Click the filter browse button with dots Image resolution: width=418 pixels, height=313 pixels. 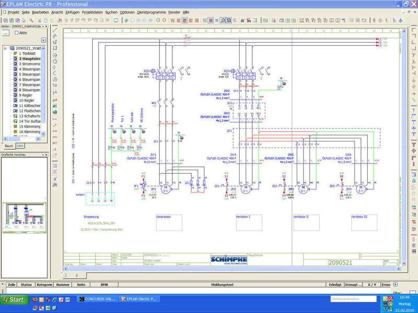(6, 33)
